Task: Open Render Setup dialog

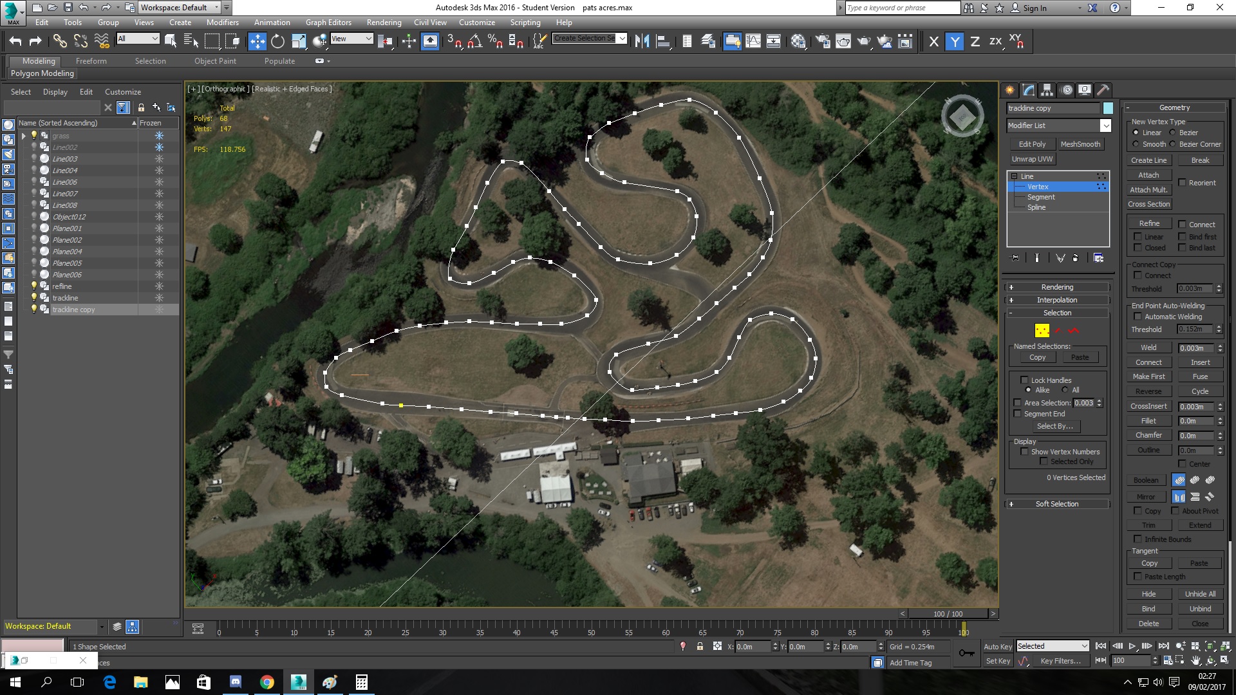Action: [823, 41]
